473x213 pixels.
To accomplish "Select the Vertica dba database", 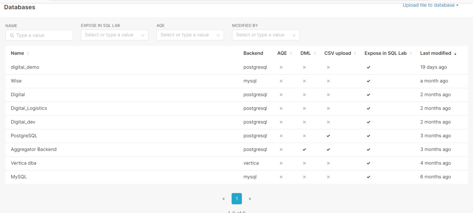I will (23, 163).
